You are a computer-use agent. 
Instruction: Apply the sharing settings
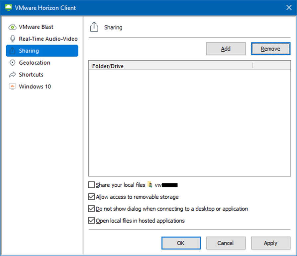270,243
